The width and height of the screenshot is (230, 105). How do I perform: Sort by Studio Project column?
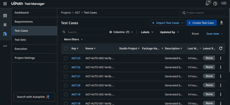click(x=129, y=49)
